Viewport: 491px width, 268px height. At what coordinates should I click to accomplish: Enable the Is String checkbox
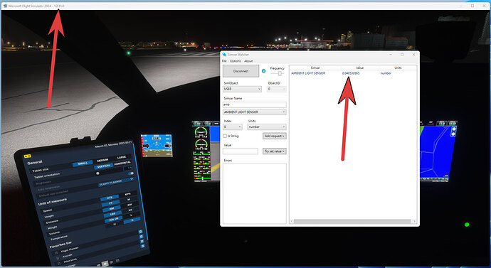pos(225,136)
